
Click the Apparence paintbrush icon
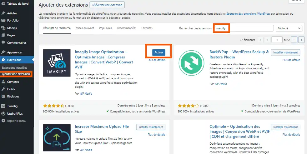coord(3,52)
